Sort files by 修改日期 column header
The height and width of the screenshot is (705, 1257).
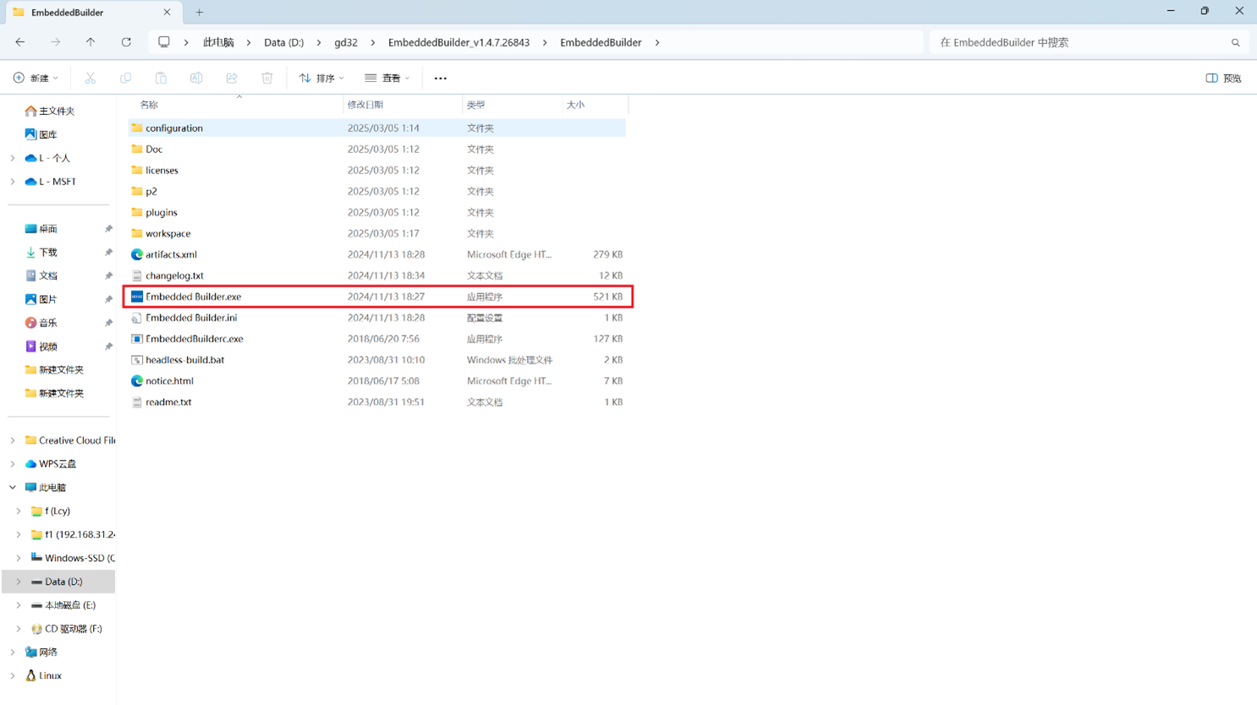[365, 105]
